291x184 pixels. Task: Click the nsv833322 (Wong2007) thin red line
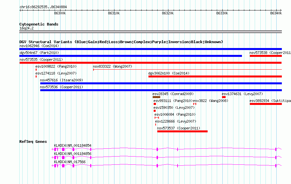pyautogui.click(x=187, y=70)
